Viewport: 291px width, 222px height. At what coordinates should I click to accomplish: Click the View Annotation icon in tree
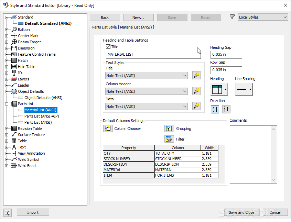[x=14, y=153]
